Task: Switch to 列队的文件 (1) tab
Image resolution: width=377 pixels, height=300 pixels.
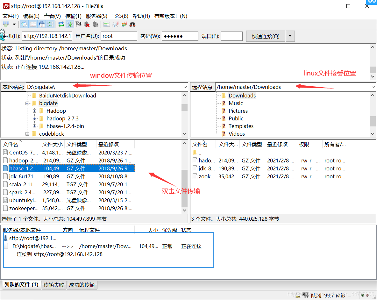Action: (21, 285)
